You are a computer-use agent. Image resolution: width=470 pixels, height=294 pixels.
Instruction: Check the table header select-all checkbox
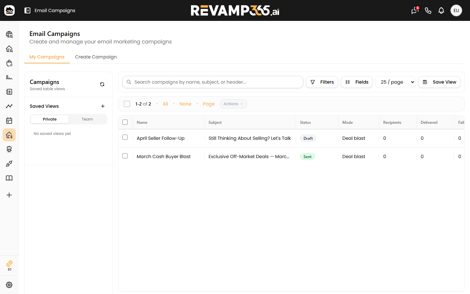125,122
